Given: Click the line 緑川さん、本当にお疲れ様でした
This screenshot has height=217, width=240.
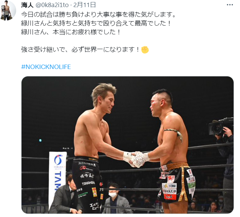Looking at the screenshot, I should 71,32.
